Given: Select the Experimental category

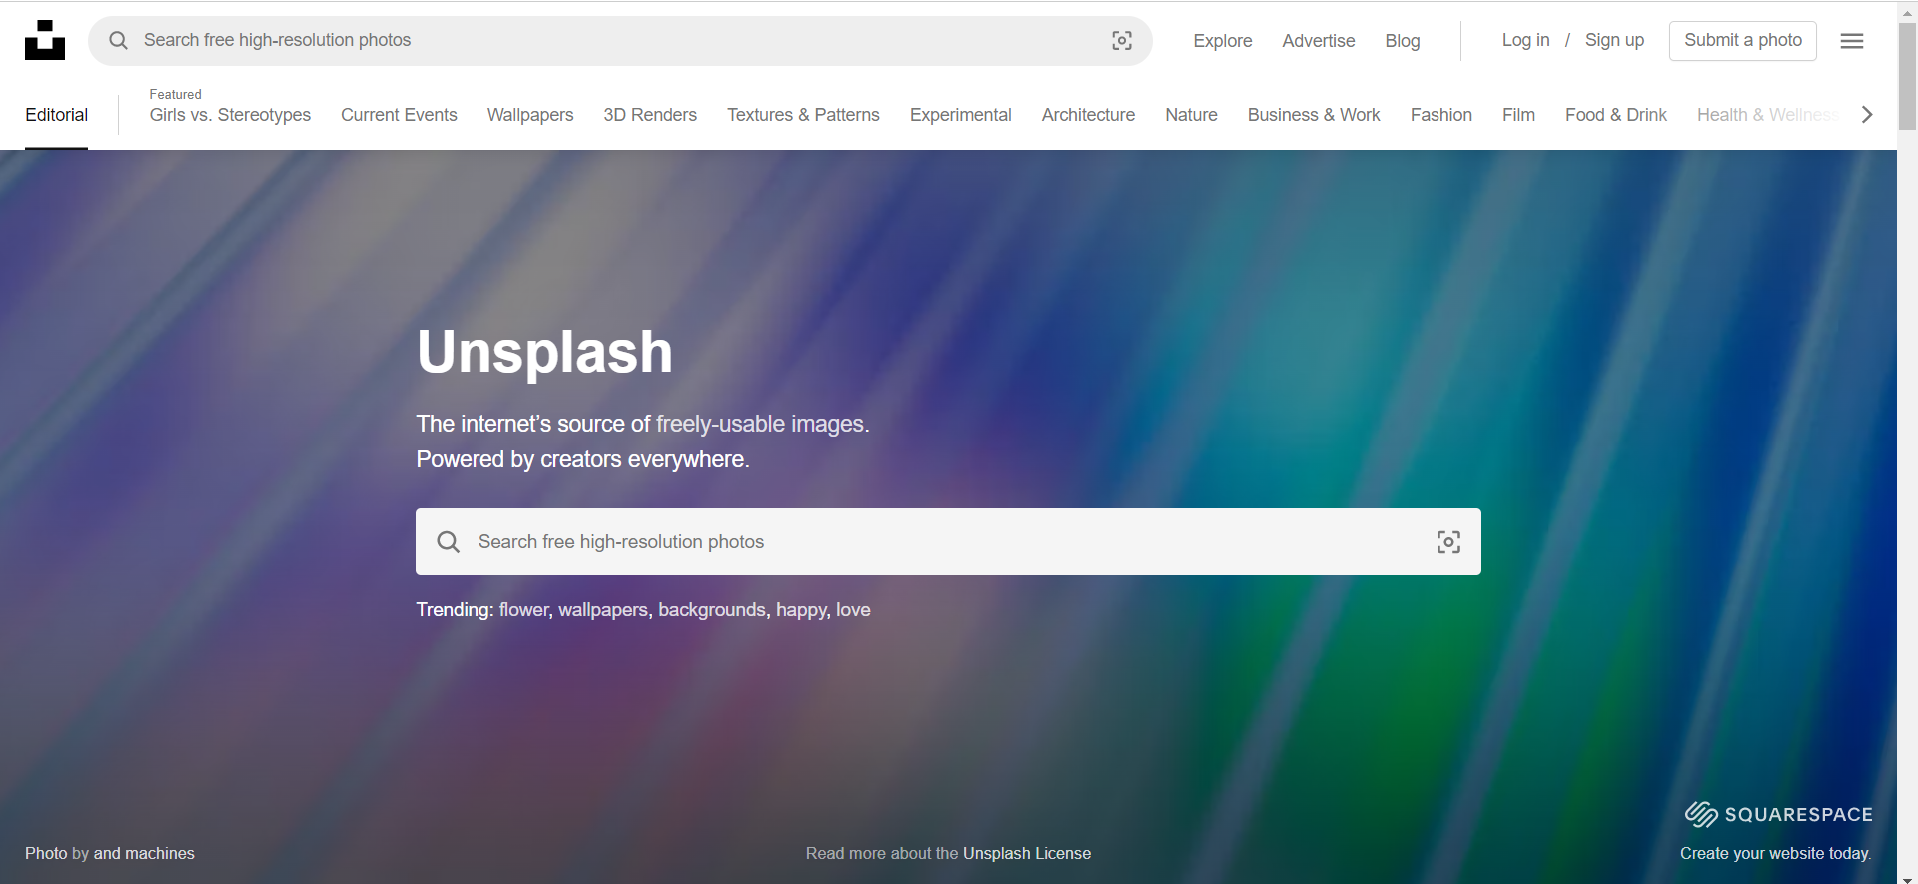Looking at the screenshot, I should pyautogui.click(x=960, y=115).
